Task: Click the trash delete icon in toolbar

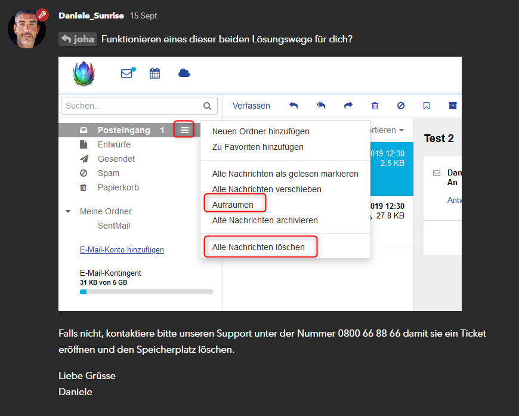Action: click(x=375, y=106)
